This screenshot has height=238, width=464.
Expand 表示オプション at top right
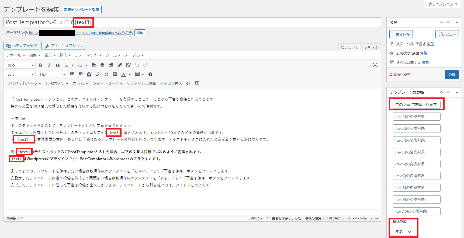coord(443,4)
